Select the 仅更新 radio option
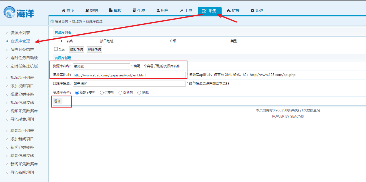 [x=102, y=93]
